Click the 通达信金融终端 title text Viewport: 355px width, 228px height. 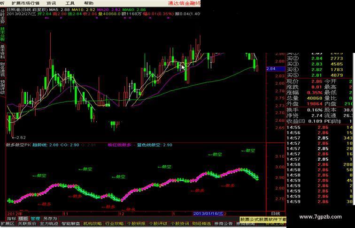point(184,3)
